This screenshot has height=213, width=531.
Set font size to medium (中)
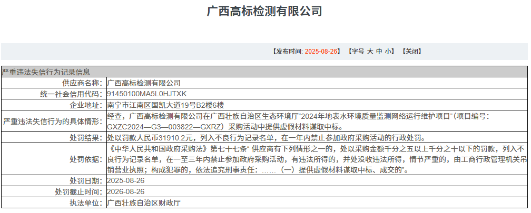(x=379, y=52)
